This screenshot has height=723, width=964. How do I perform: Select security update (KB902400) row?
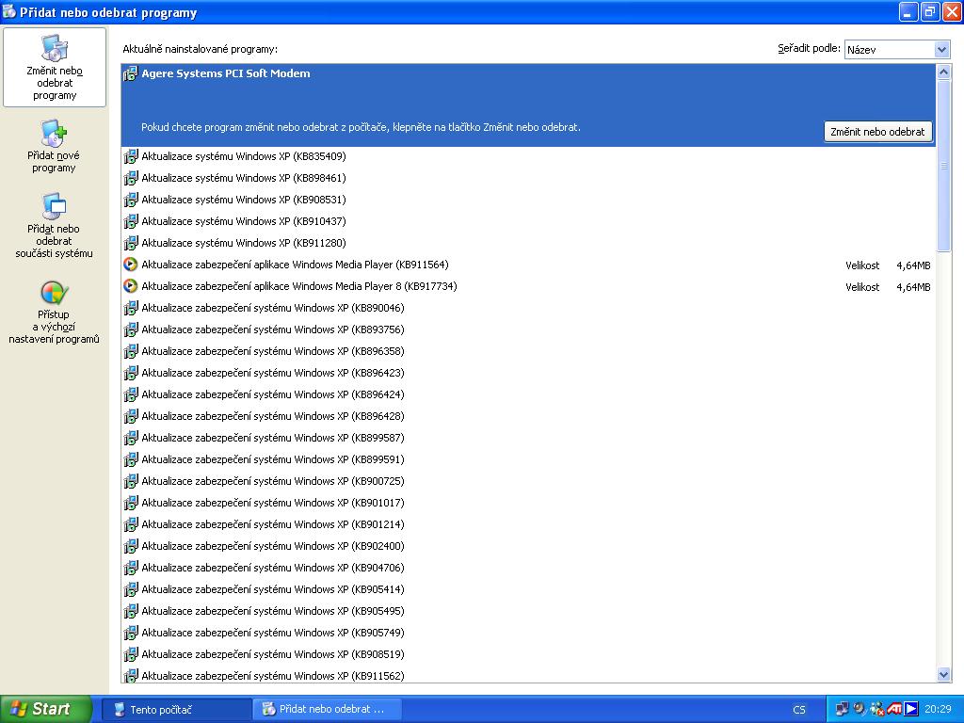pos(528,546)
